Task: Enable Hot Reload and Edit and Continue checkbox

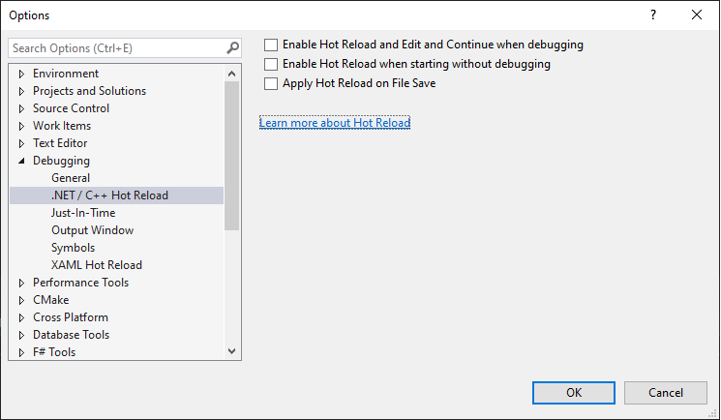Action: 271,45
